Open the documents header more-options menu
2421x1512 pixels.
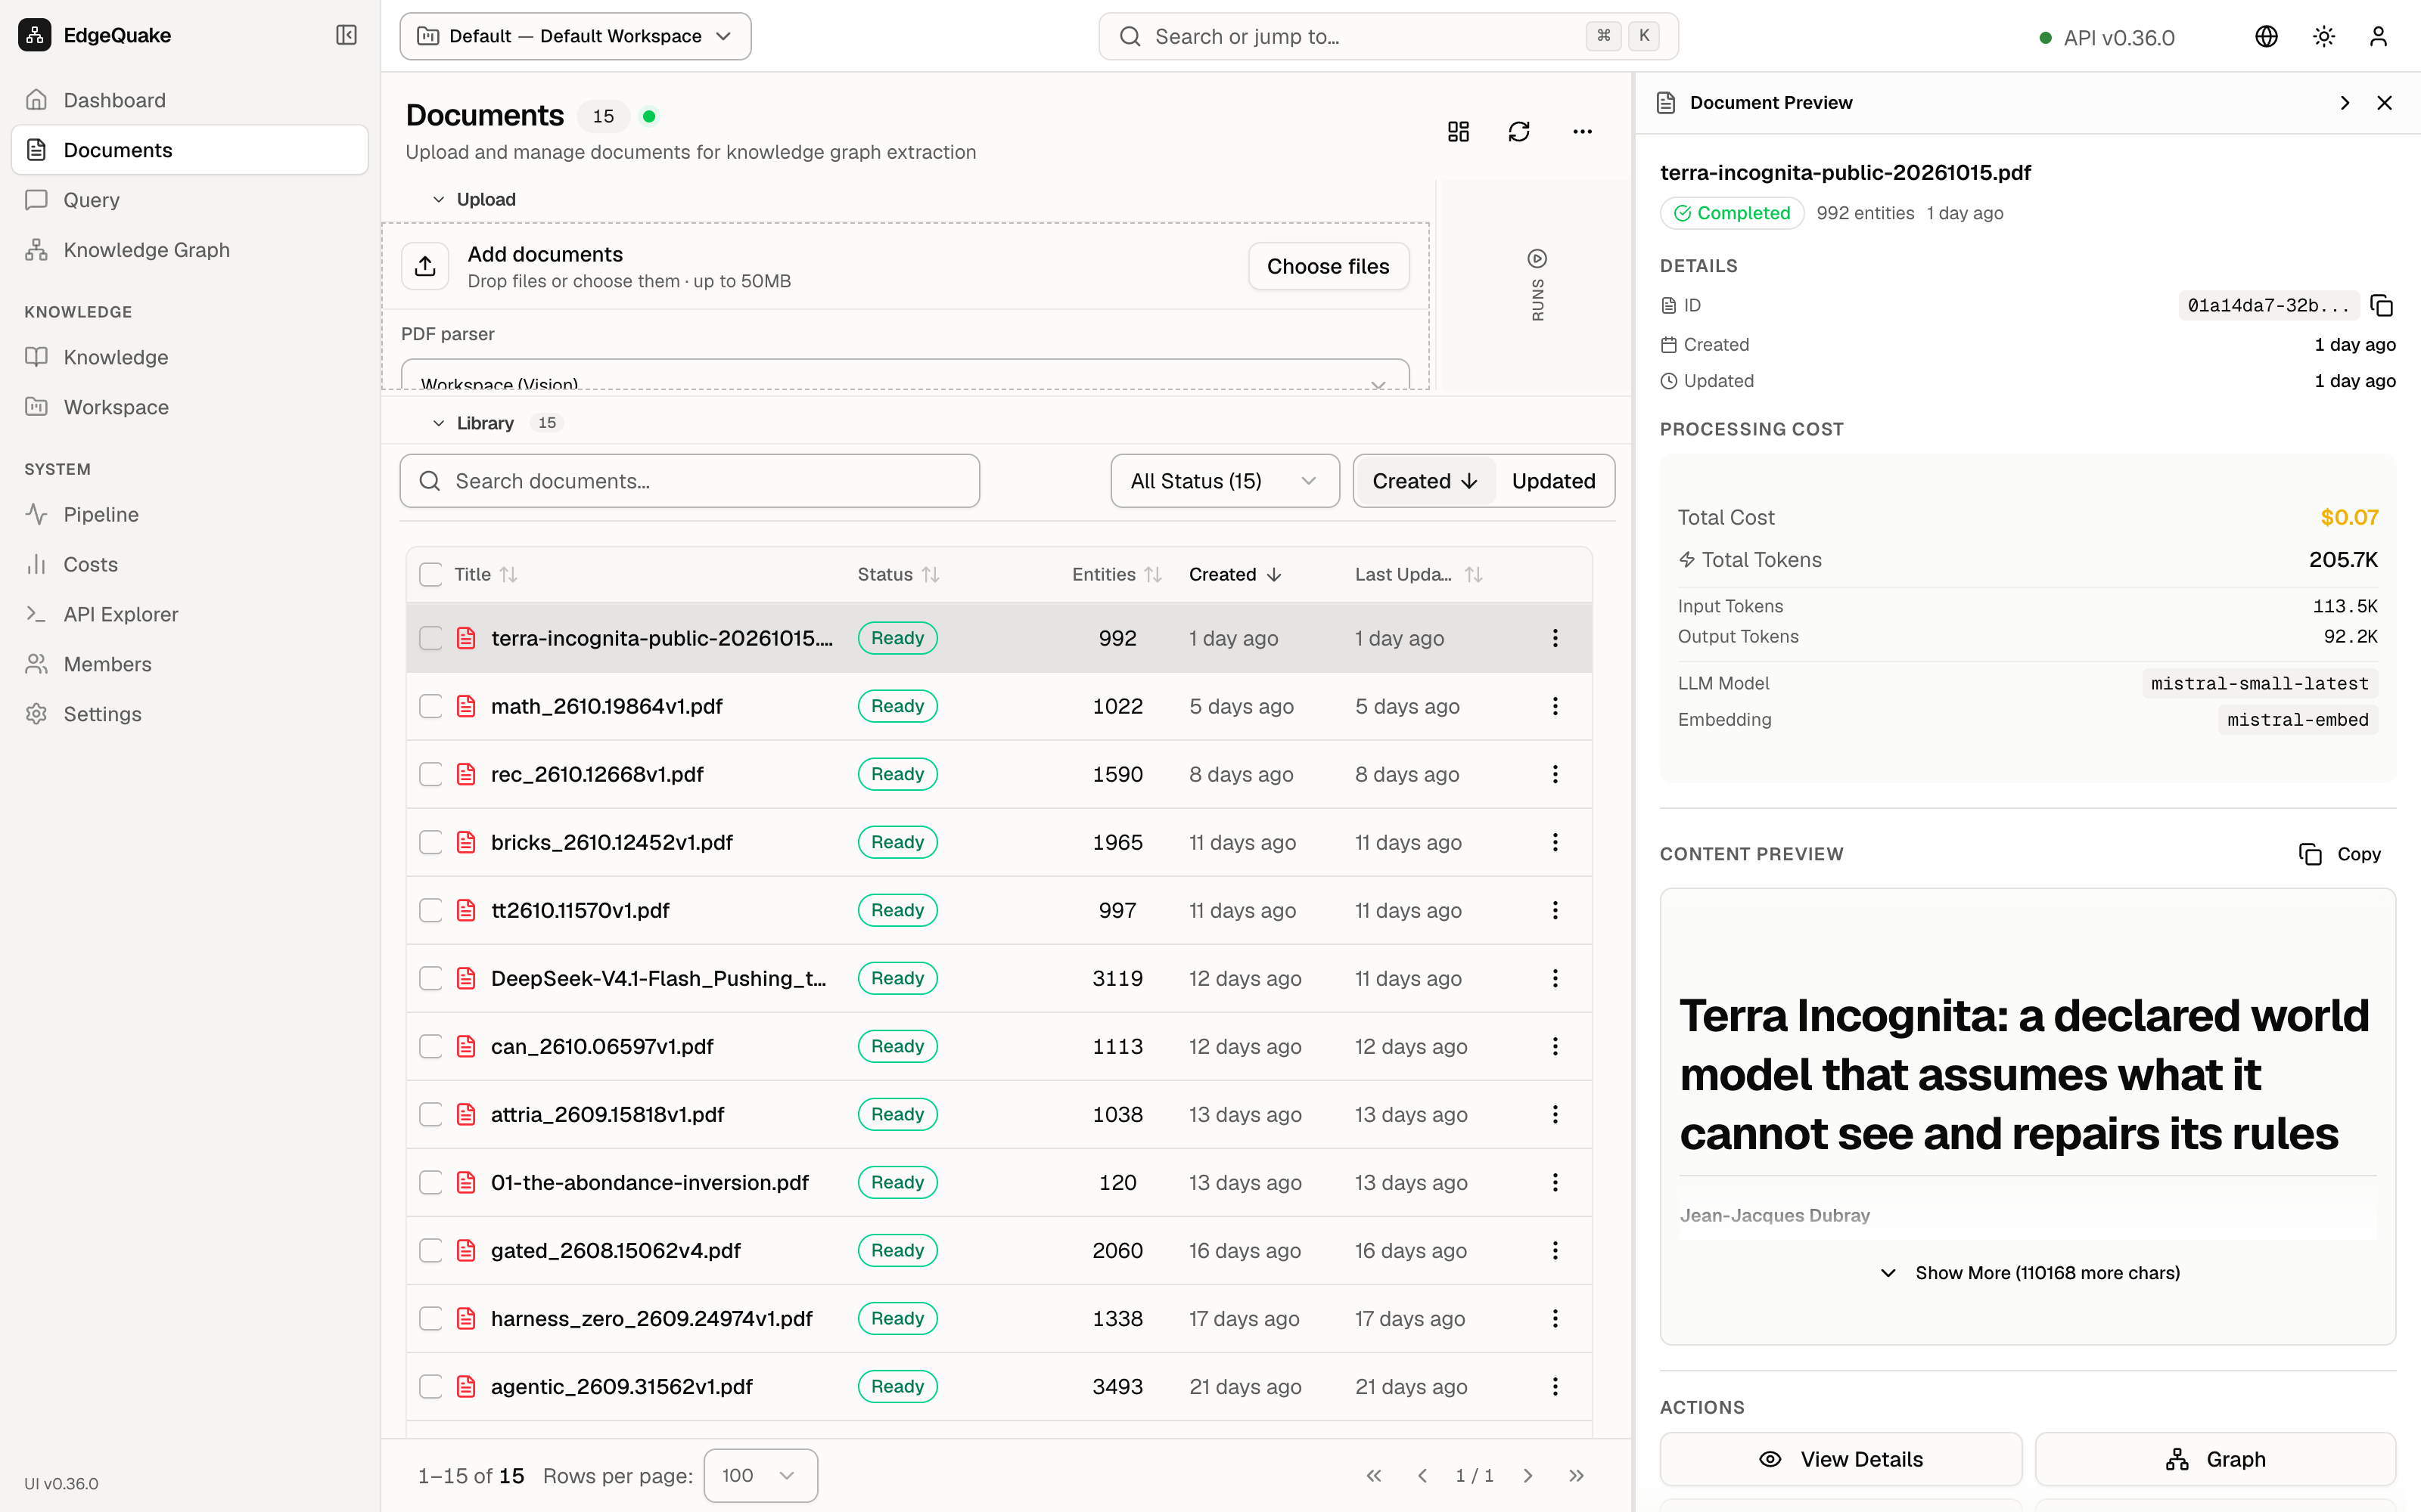pos(1582,132)
